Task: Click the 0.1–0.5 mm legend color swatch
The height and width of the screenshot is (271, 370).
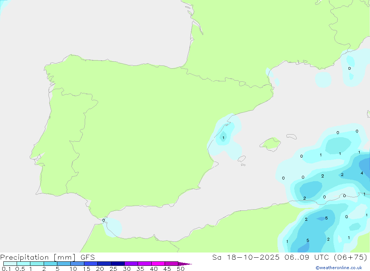Action: (10, 264)
